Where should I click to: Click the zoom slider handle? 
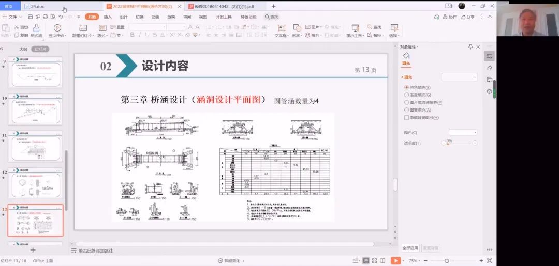447,261
